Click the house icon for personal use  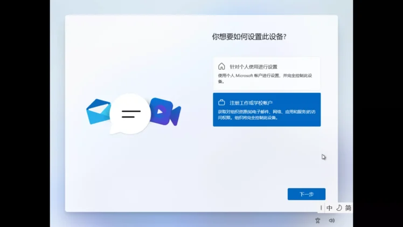(x=221, y=66)
